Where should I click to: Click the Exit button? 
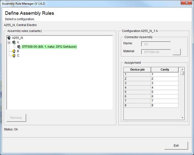[176, 146]
